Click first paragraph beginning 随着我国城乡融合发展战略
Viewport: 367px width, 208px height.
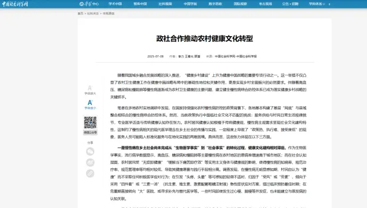click(x=208, y=86)
